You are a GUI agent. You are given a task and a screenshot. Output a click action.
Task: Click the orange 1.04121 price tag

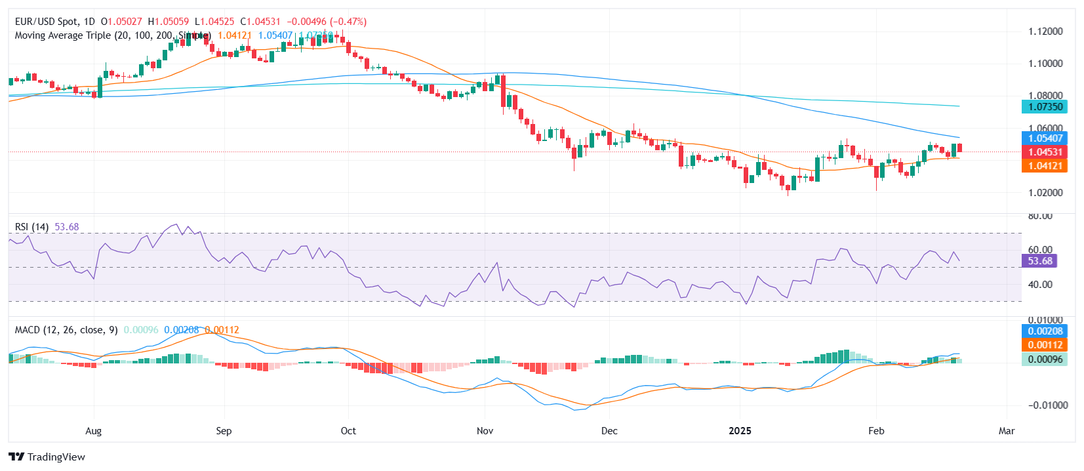[x=1044, y=166]
